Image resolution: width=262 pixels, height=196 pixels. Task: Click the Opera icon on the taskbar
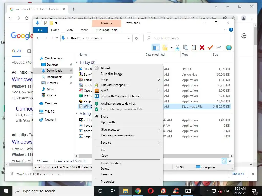151,191
